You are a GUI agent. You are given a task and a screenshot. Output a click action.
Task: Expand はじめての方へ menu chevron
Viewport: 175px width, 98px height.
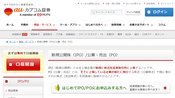click(105, 25)
